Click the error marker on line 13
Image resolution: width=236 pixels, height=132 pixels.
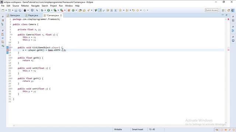pos(7,50)
